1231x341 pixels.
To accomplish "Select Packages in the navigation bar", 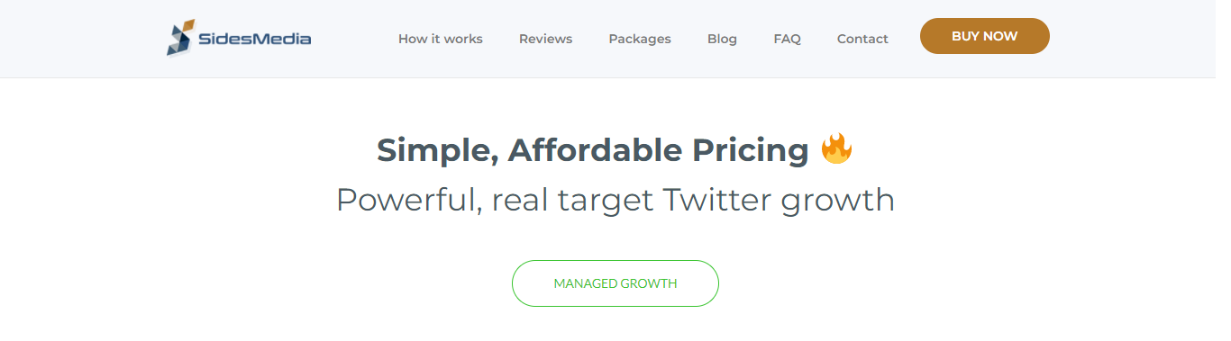I will click(640, 39).
